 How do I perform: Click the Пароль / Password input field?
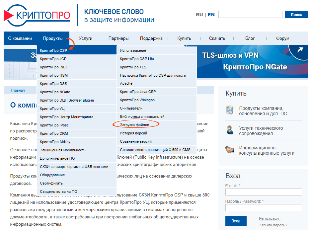point(264,207)
